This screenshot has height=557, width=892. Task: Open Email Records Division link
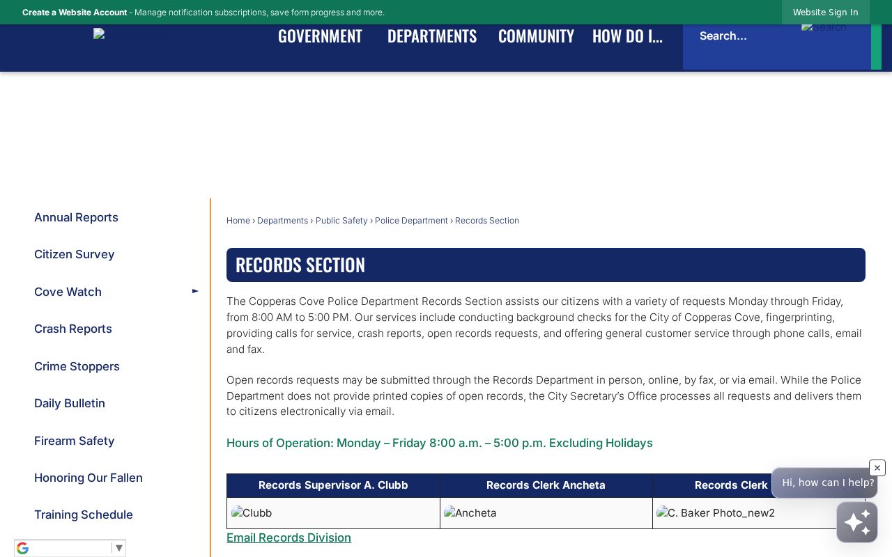[x=289, y=538]
